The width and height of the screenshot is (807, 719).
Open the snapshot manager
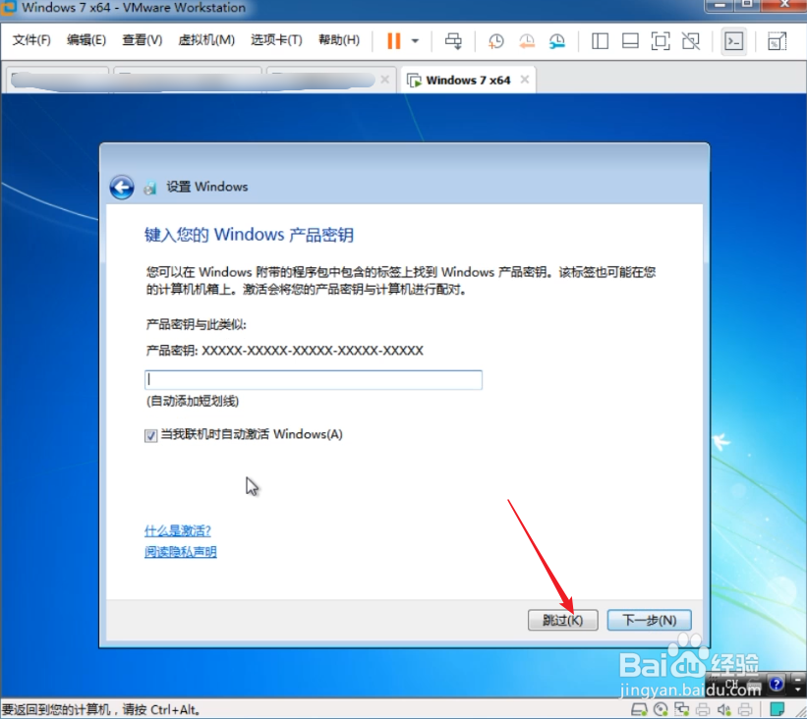click(x=558, y=41)
